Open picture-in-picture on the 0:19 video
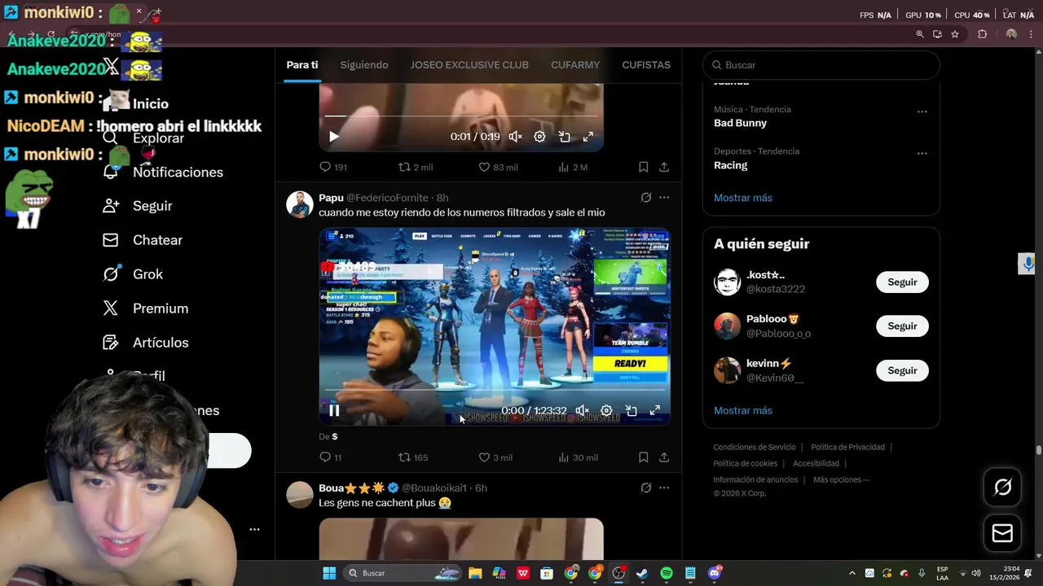Image resolution: width=1043 pixels, height=586 pixels. pos(564,137)
